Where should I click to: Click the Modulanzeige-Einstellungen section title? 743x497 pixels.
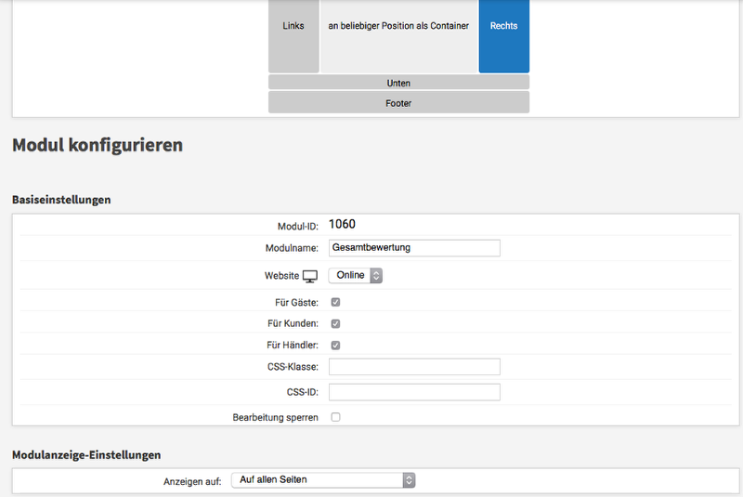[x=86, y=454]
